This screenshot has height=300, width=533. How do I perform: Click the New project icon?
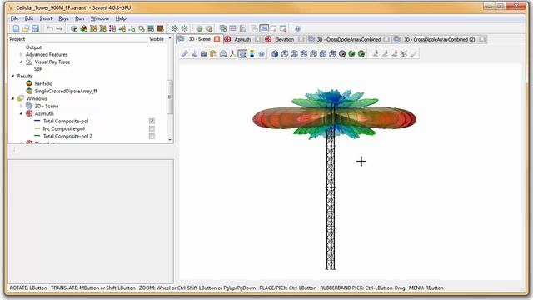pos(16,28)
